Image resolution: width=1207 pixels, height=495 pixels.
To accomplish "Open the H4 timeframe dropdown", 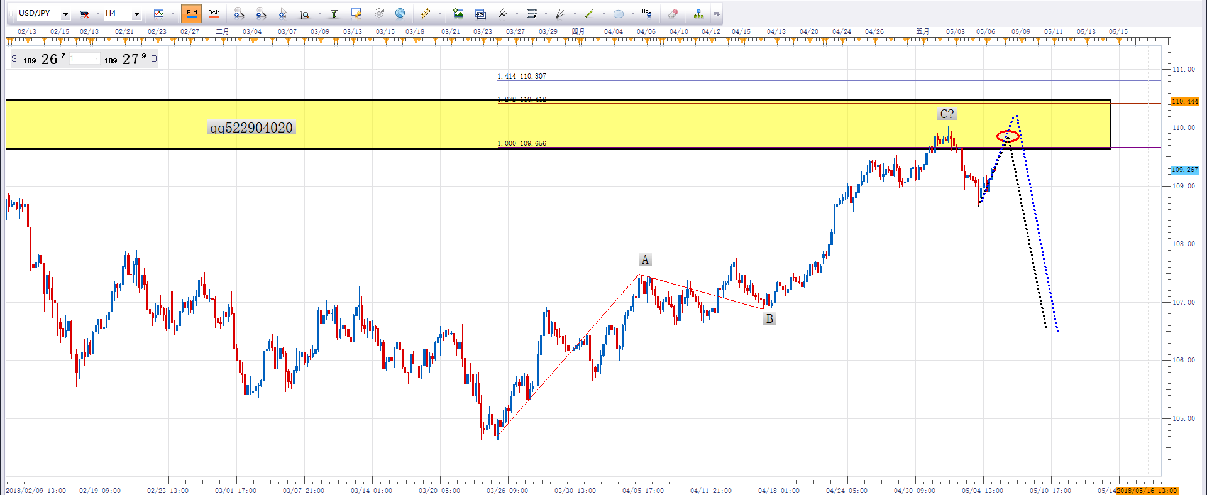I will [136, 14].
